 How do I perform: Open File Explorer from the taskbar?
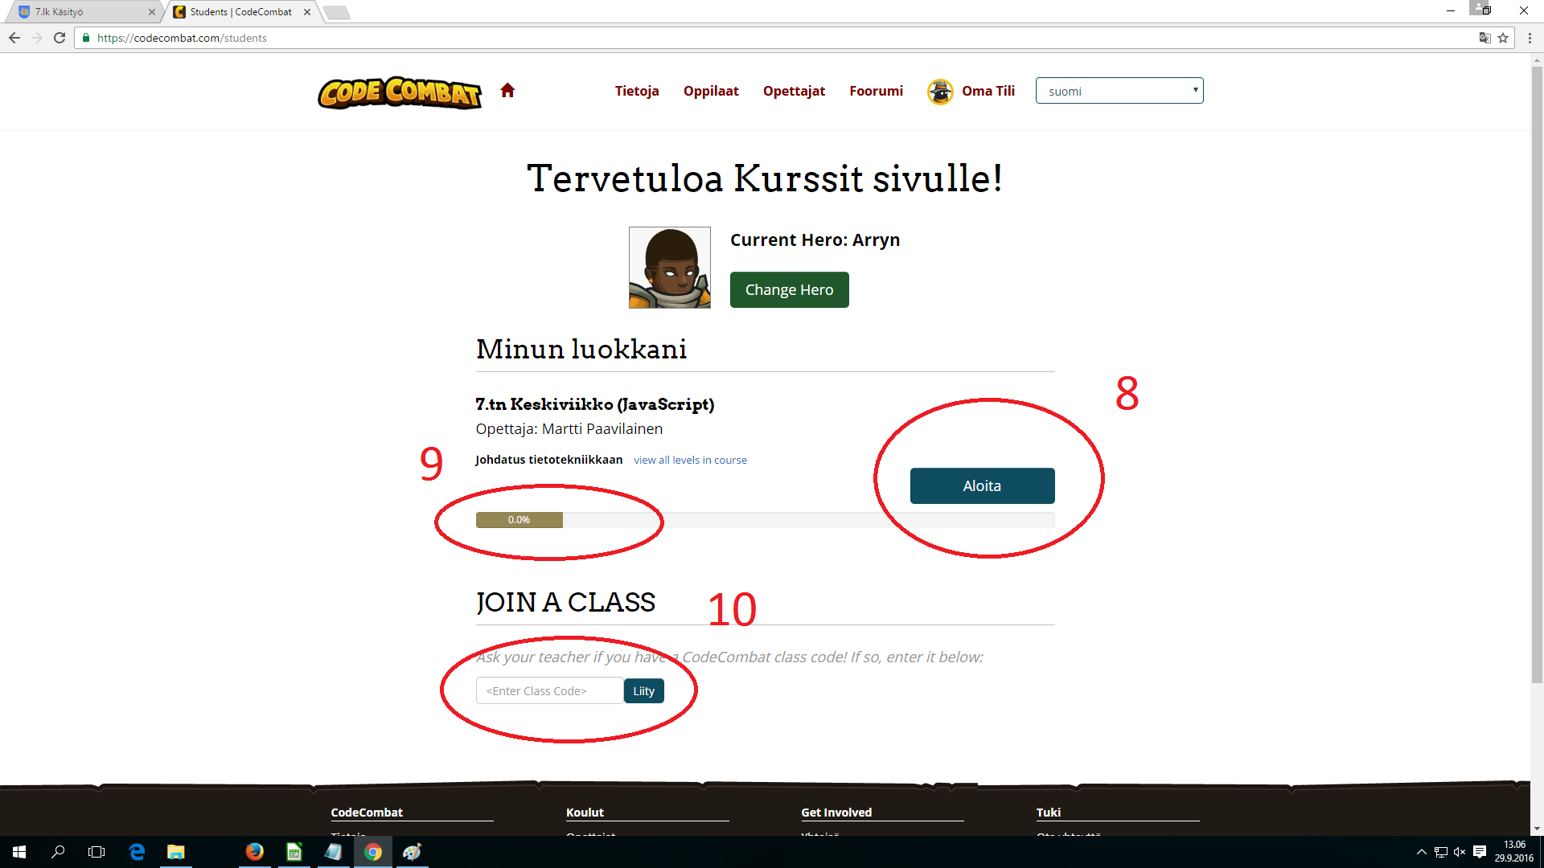tap(175, 852)
